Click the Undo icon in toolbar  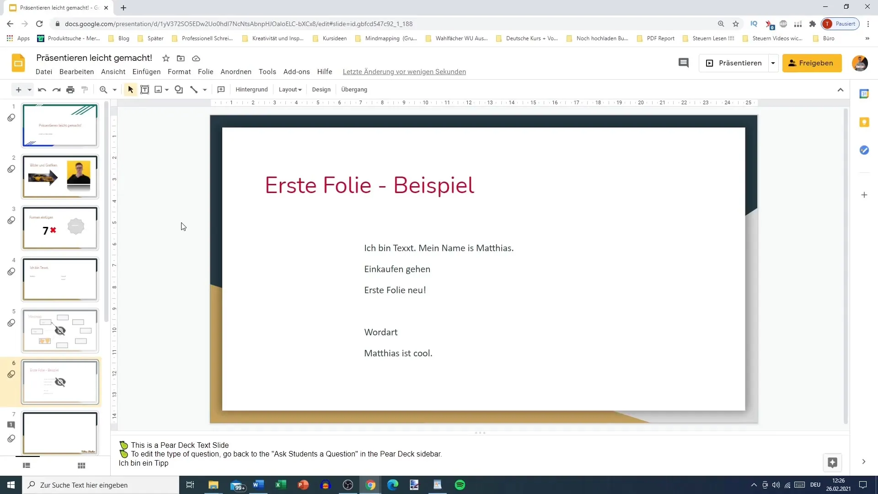pos(41,89)
